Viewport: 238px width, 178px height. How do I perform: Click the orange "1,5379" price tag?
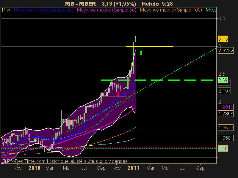[226, 128]
